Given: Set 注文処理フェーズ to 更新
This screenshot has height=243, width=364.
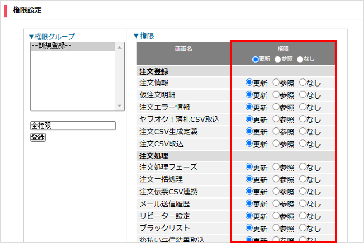Looking at the screenshot, I should click(x=249, y=167).
